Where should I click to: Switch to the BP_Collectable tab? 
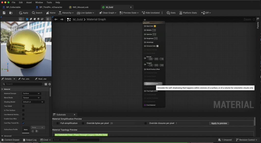coord(13,7)
